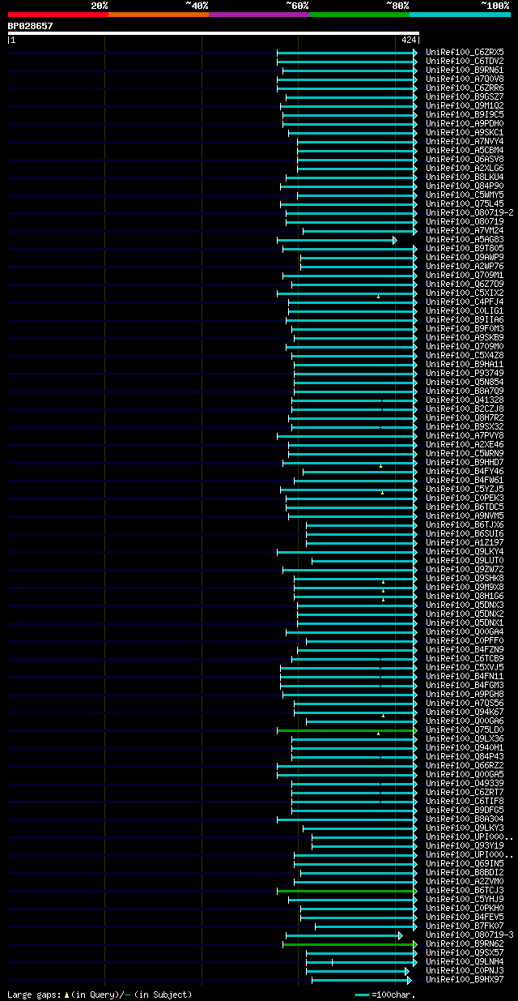Click the UniRef100_B9HHD7 label
The height and width of the screenshot is (1001, 518).
(x=465, y=462)
